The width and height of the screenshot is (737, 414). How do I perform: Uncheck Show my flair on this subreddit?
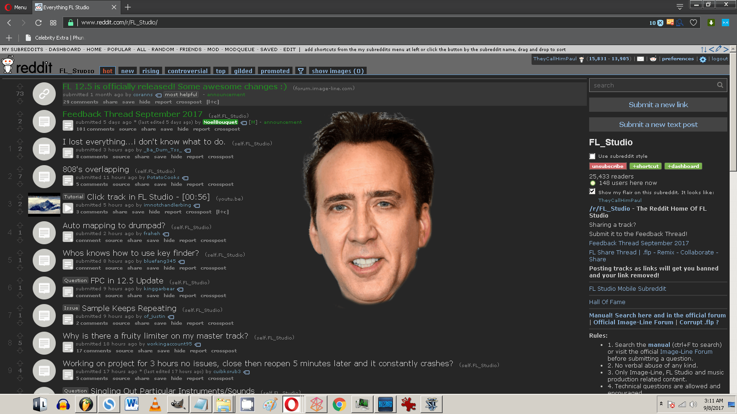click(x=592, y=191)
